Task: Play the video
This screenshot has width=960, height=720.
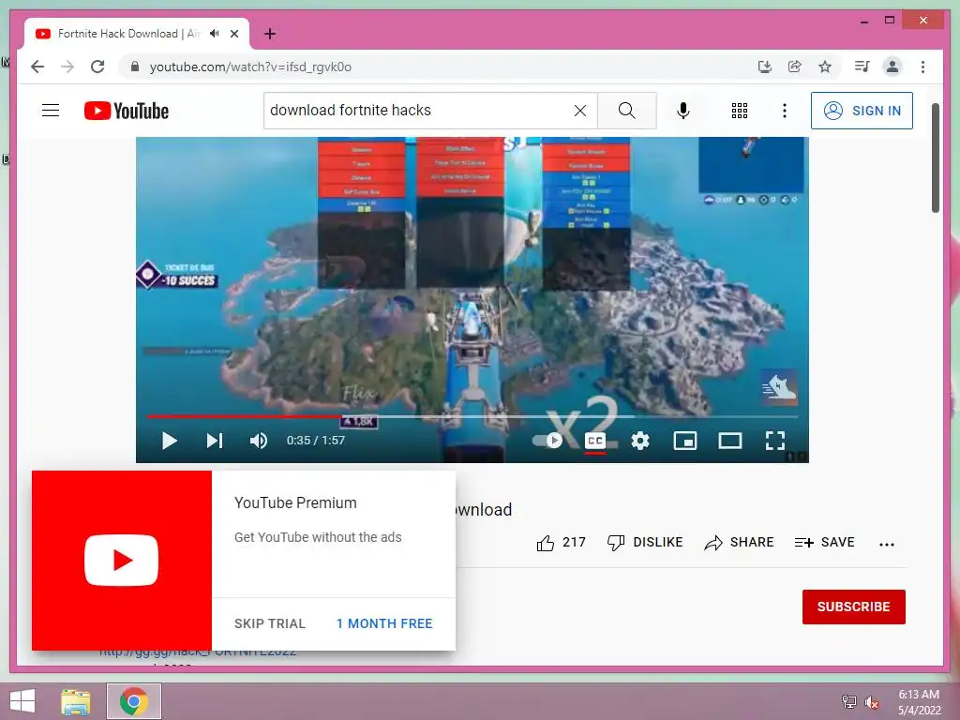Action: coord(169,441)
